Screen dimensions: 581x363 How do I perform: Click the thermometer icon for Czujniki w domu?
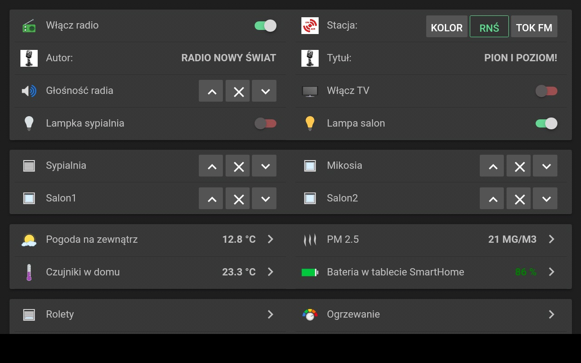29,272
